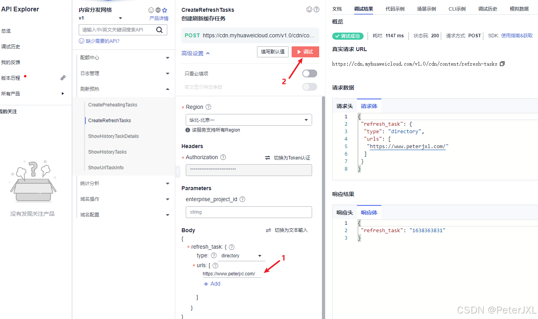This screenshot has height=319, width=538.
Task: Click the globe icon beside 内容分发网络
Action: (158, 10)
